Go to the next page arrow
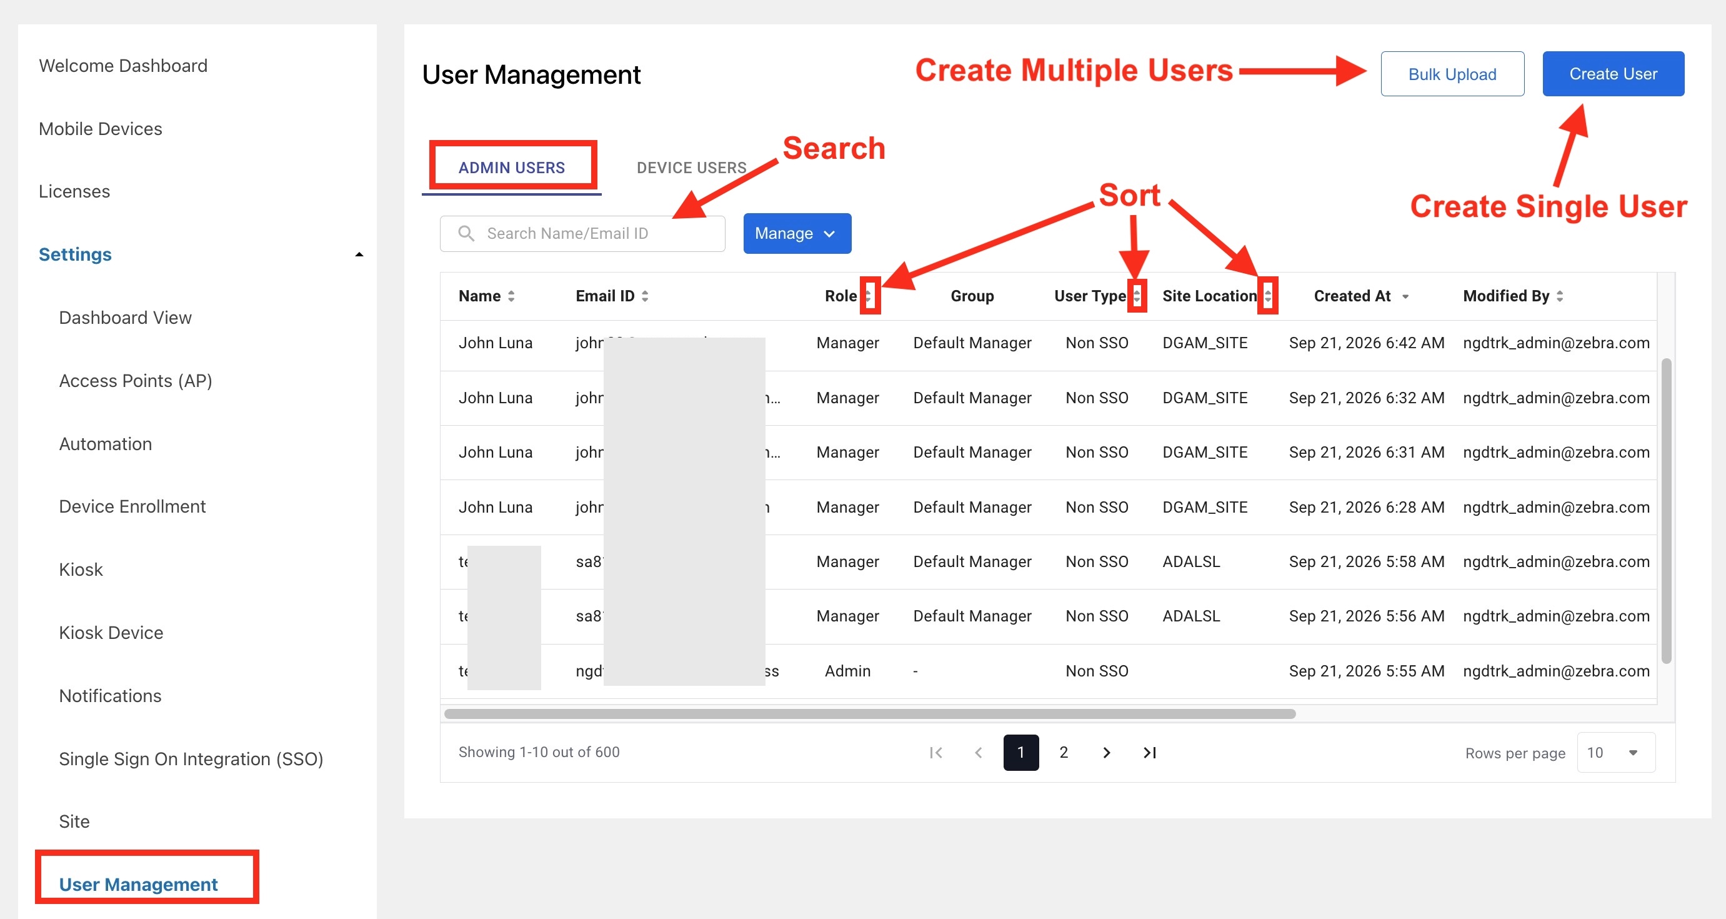1726x919 pixels. [1106, 753]
